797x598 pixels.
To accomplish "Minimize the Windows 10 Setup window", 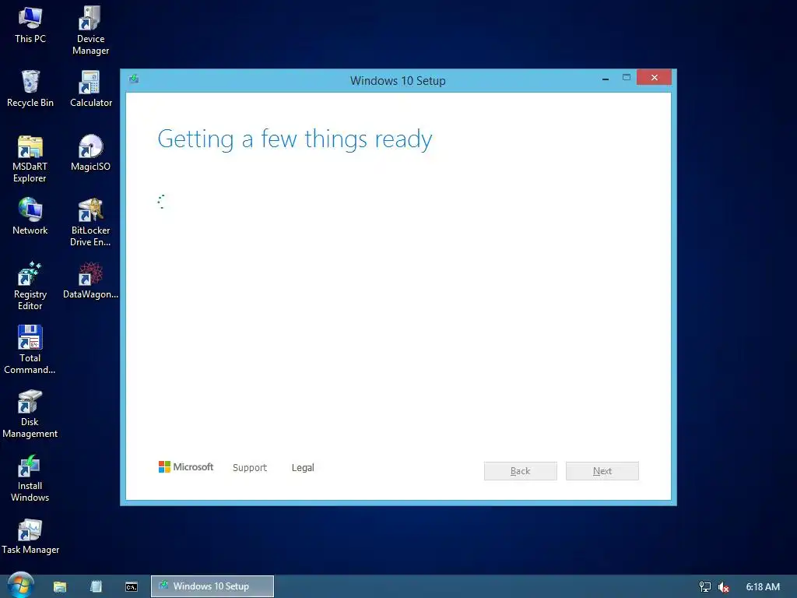I will (606, 79).
